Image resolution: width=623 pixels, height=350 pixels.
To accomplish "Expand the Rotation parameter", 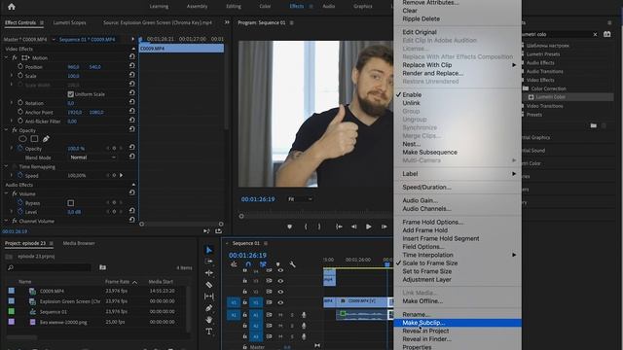I will (x=11, y=103).
